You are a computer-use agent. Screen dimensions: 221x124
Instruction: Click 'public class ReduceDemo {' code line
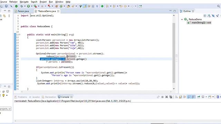click(37, 27)
